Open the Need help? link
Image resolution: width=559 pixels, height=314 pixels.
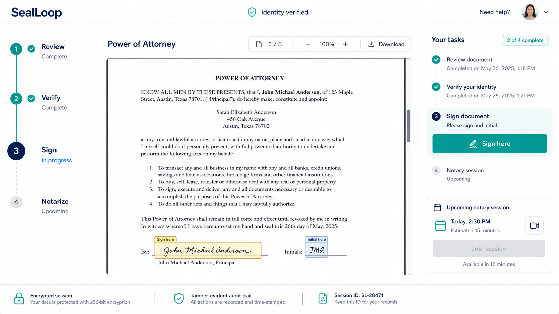494,12
